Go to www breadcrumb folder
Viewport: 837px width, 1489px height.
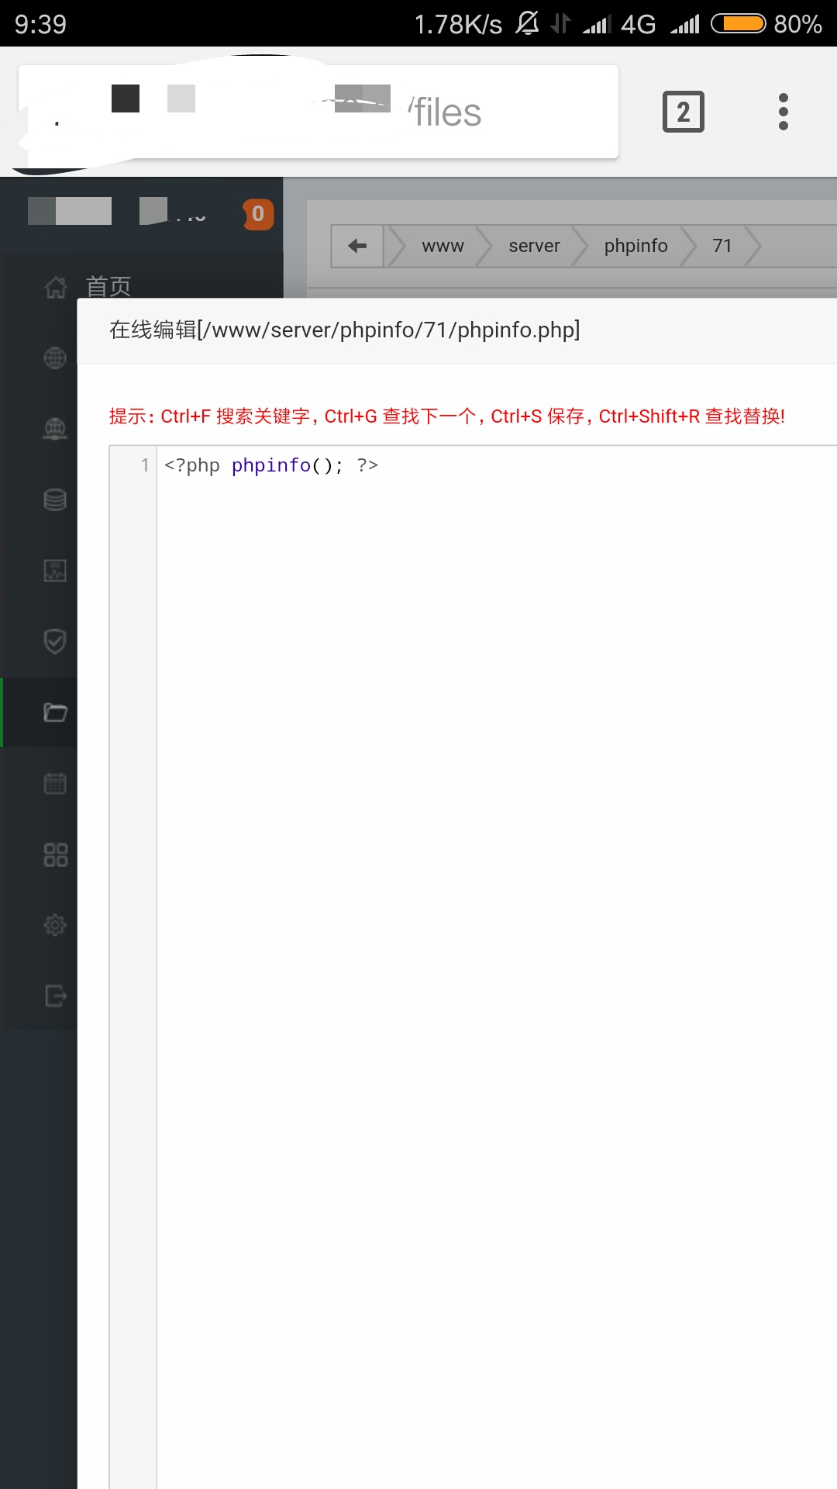tap(443, 246)
